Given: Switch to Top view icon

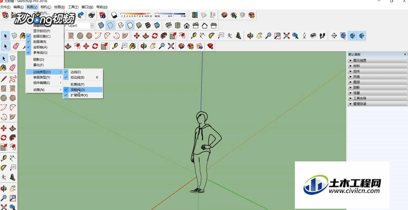Looking at the screenshot, I should 178,25.
